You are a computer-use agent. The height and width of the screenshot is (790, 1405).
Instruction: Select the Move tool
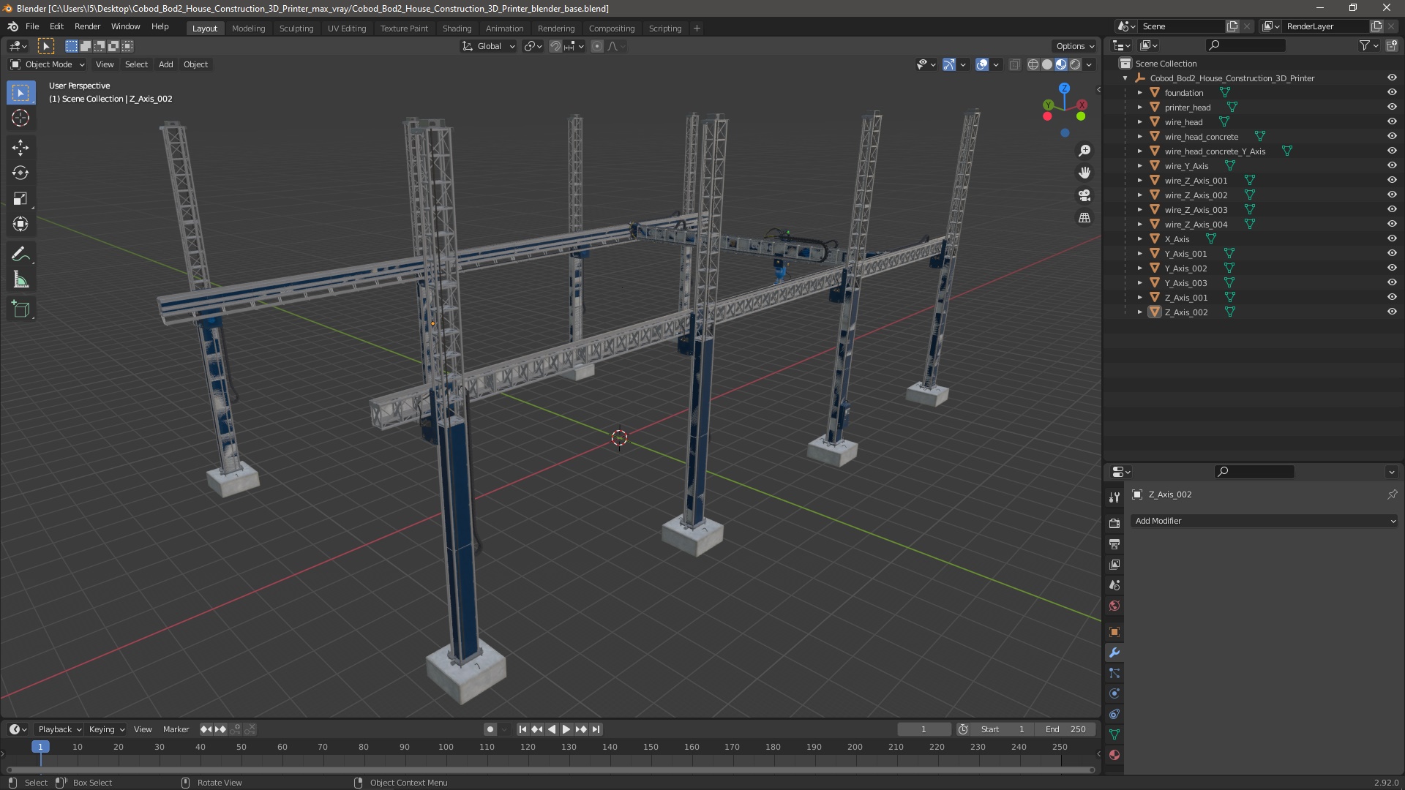[x=20, y=148]
